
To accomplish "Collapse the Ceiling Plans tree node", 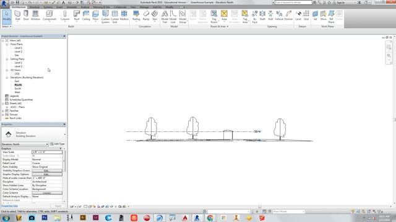I will pyautogui.click(x=7, y=59).
